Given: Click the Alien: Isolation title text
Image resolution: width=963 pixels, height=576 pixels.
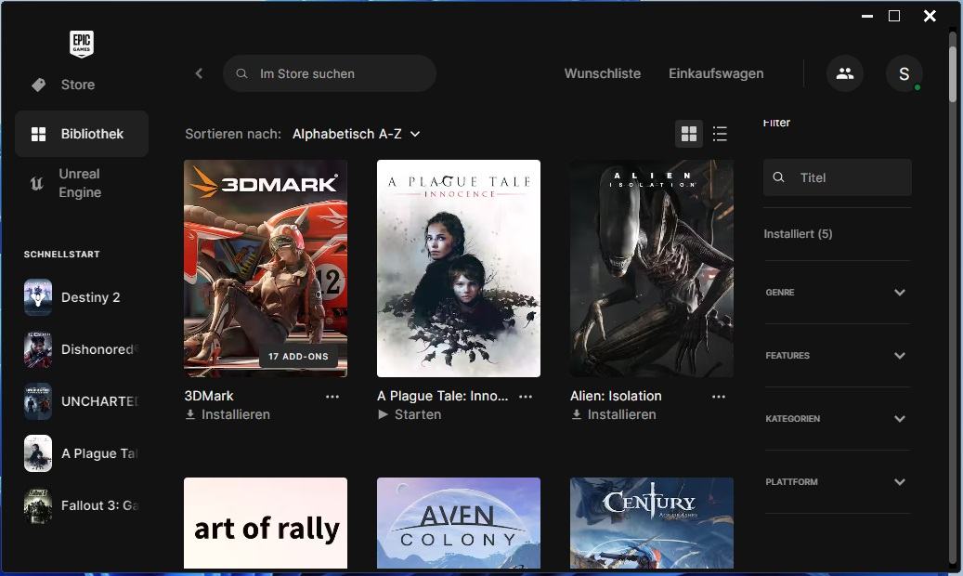Looking at the screenshot, I should tap(616, 396).
